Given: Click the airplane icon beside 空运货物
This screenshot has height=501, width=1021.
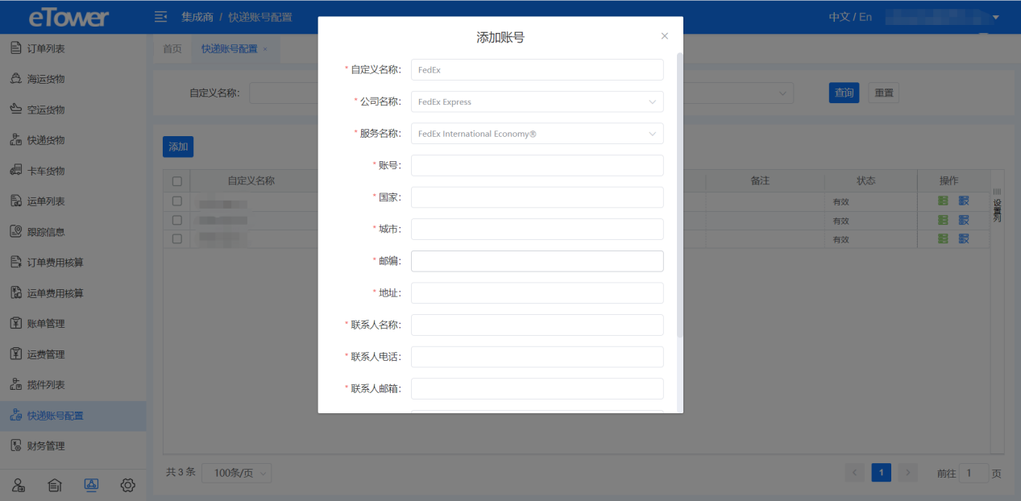Looking at the screenshot, I should pos(15,110).
